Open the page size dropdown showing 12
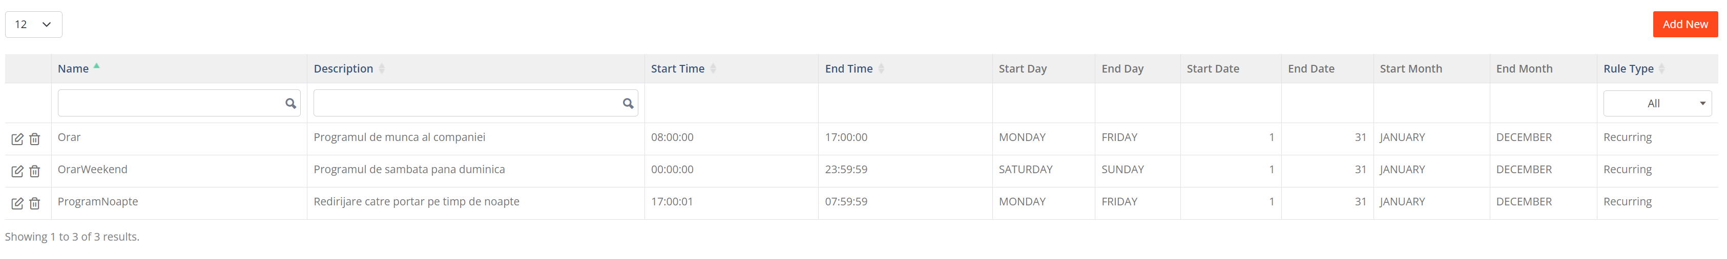This screenshot has height=259, width=1727. tap(33, 24)
